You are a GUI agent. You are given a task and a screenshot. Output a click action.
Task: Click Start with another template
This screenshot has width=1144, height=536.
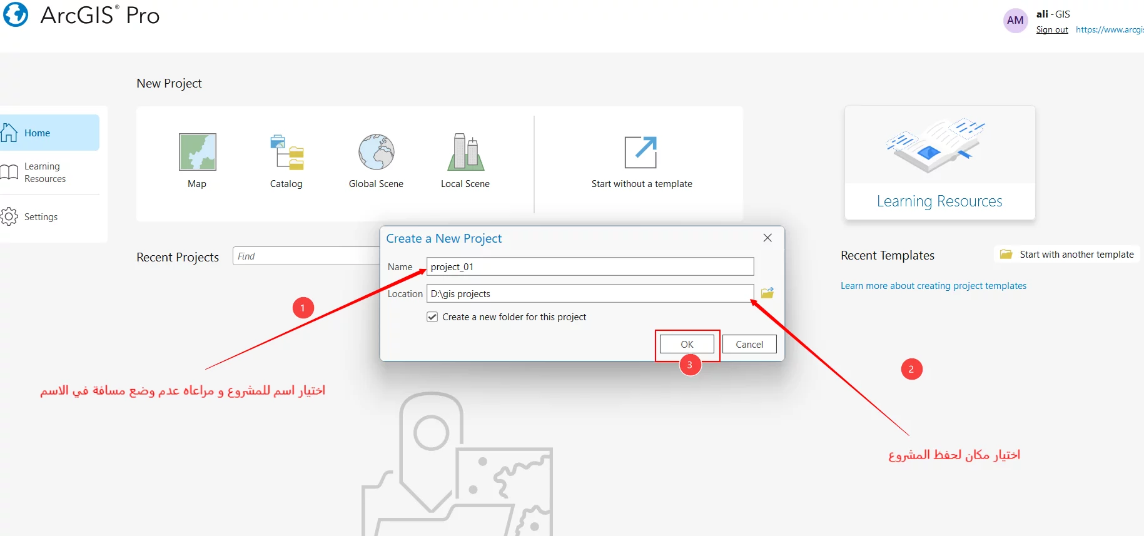[1067, 254]
